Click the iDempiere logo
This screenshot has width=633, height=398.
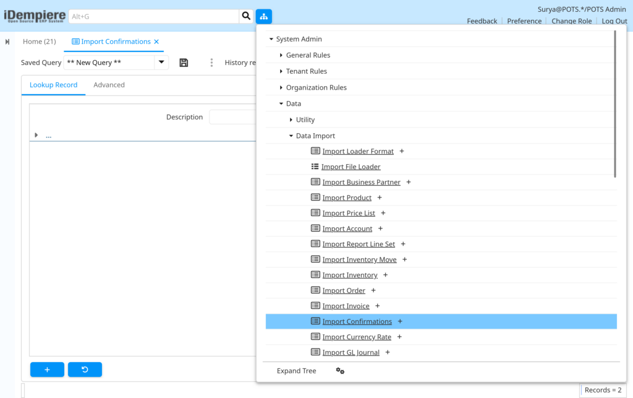coord(35,16)
